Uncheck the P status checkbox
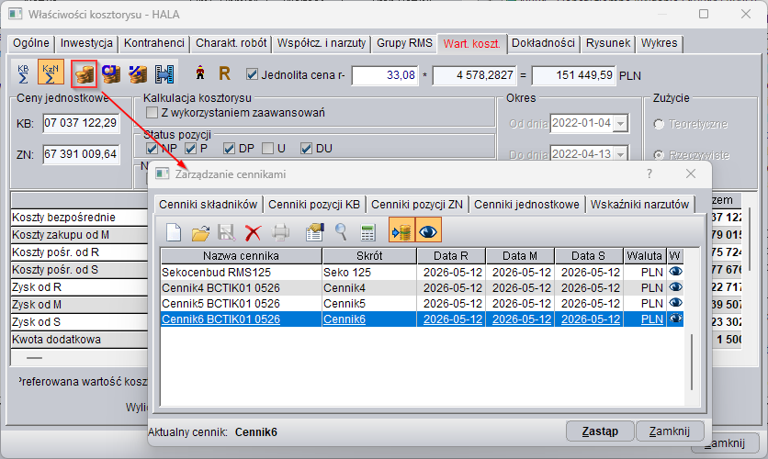Screen dimensions: 768x459 point(190,149)
